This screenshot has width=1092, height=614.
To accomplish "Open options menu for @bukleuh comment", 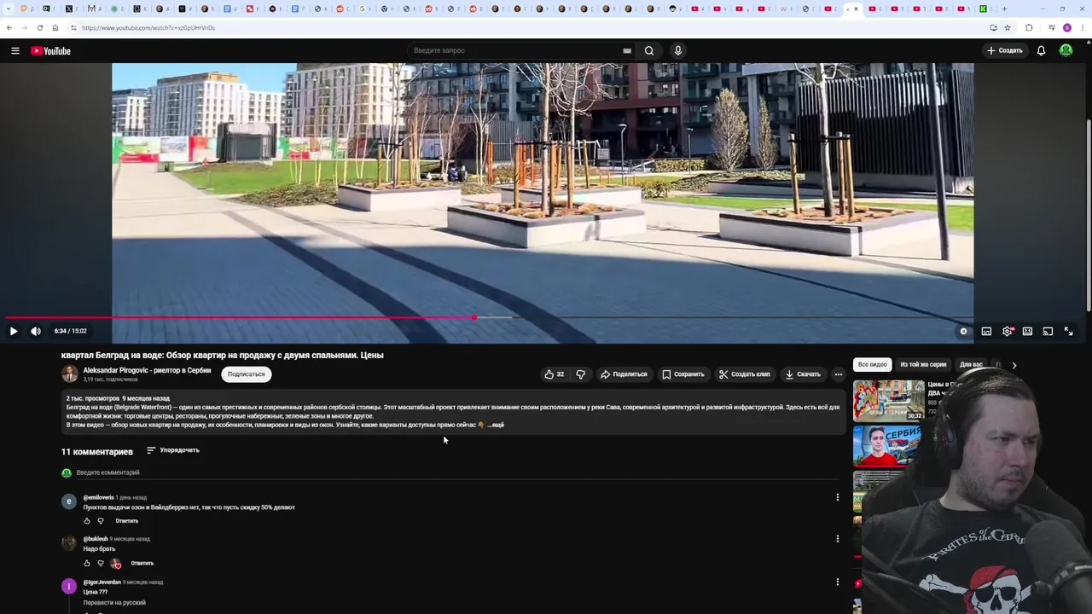I will (837, 539).
